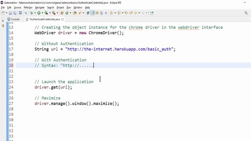Open the Refactor menu
251x141 pixels.
(28, 7)
